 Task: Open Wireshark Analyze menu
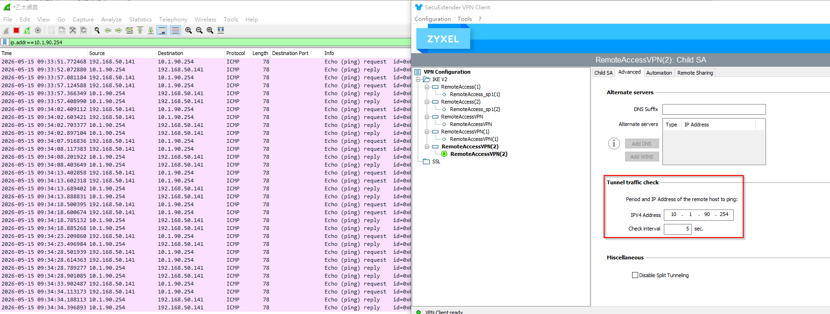pyautogui.click(x=111, y=20)
